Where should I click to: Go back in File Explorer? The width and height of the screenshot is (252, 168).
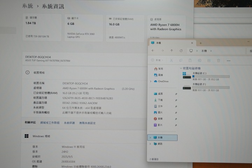tap(153, 51)
